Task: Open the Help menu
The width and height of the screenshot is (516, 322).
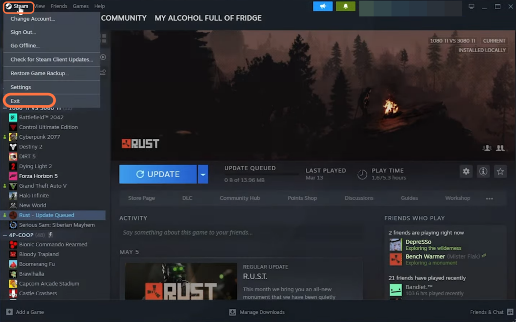Action: [99, 6]
